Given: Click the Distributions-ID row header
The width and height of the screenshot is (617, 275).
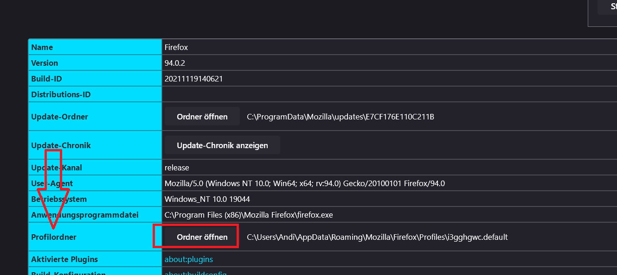Looking at the screenshot, I should coord(61,94).
